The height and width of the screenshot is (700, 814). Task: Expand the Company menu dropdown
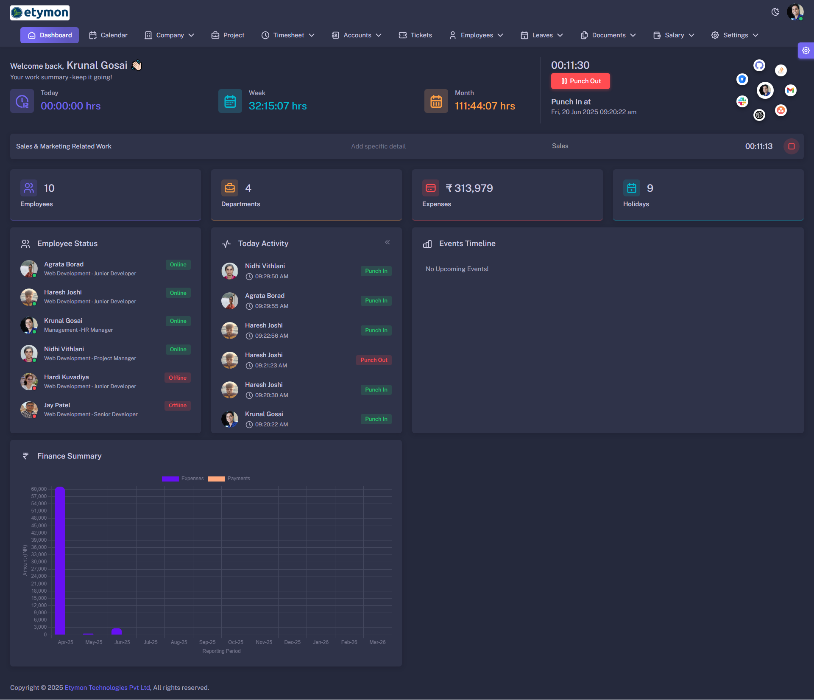point(170,35)
